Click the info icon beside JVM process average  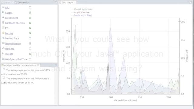pyautogui.click(x=4, y=78)
